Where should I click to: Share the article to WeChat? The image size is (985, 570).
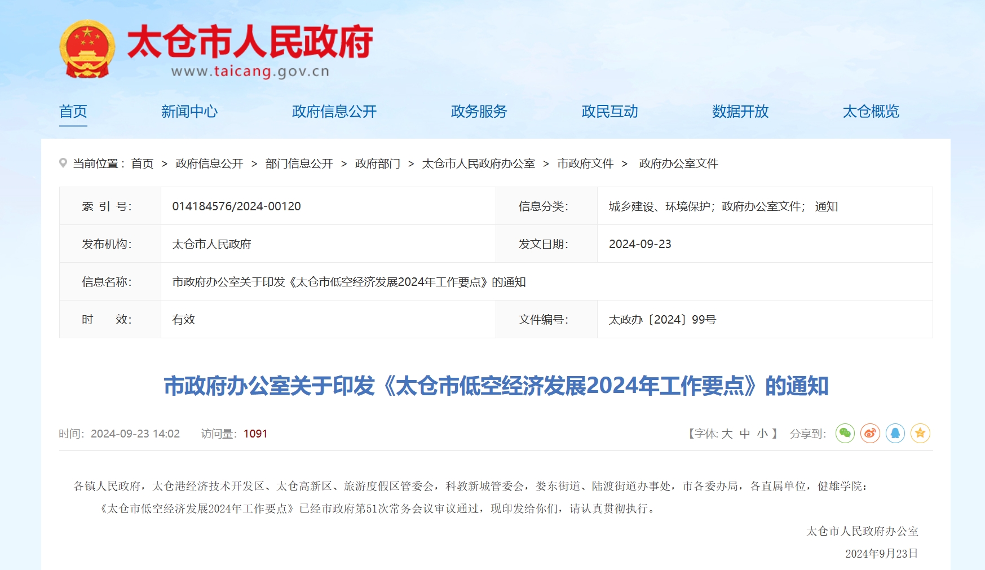click(x=845, y=433)
